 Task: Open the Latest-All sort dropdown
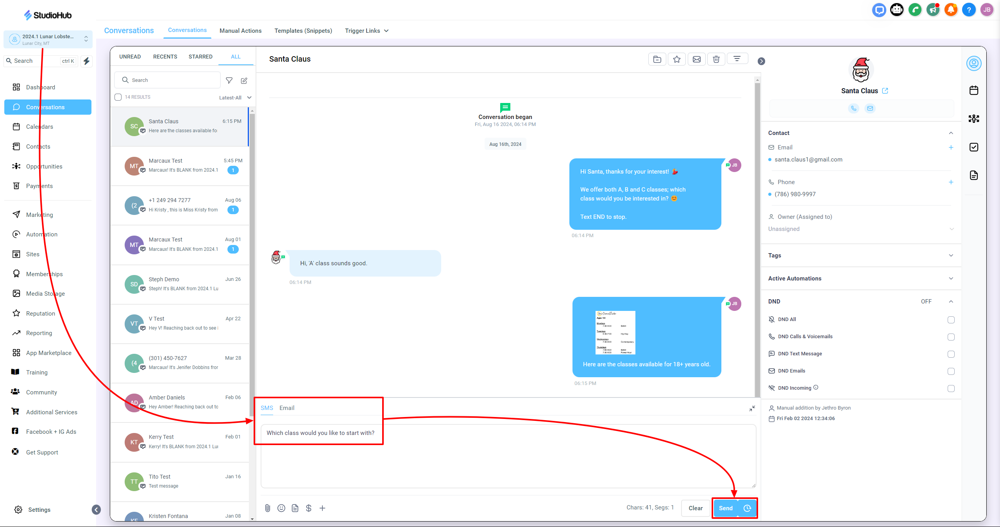click(x=235, y=98)
